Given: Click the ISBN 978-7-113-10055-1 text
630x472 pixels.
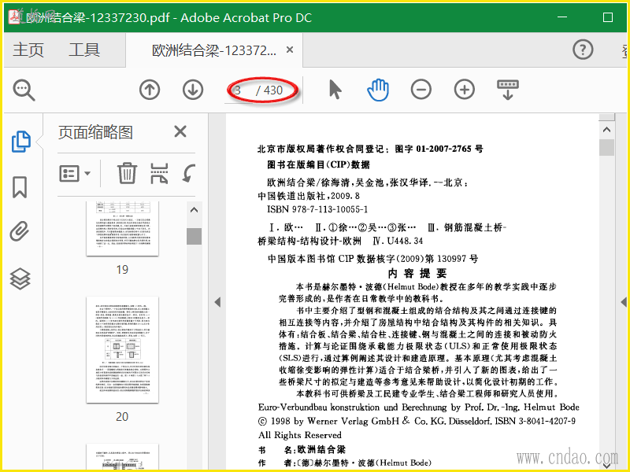Looking at the screenshot, I should [317, 209].
